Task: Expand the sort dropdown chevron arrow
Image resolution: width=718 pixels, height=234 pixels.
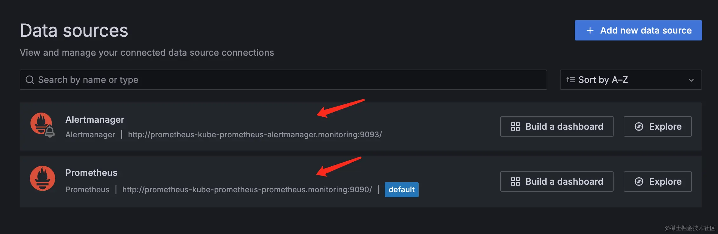Action: pyautogui.click(x=691, y=80)
